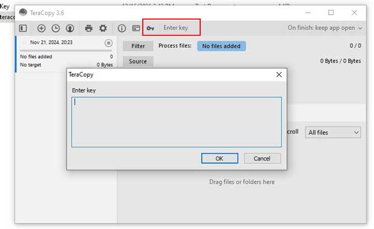The height and width of the screenshot is (229, 374).
Task: Click the No target text in sidebar
Action: tap(30, 64)
